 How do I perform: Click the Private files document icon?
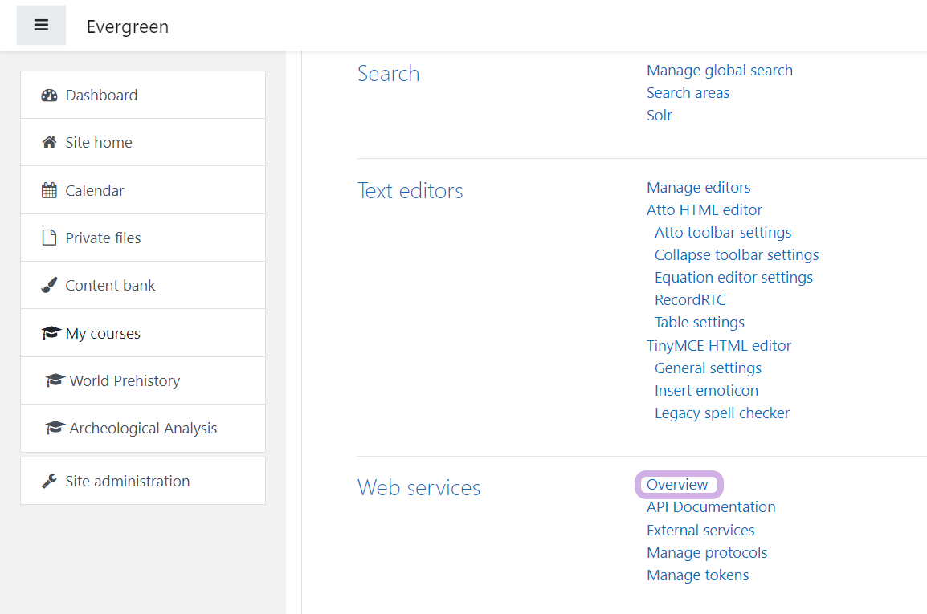[50, 238]
